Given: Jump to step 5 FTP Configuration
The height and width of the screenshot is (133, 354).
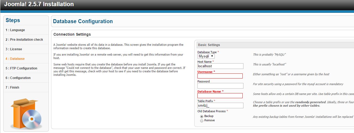Looking at the screenshot, I should click(x=22, y=68).
